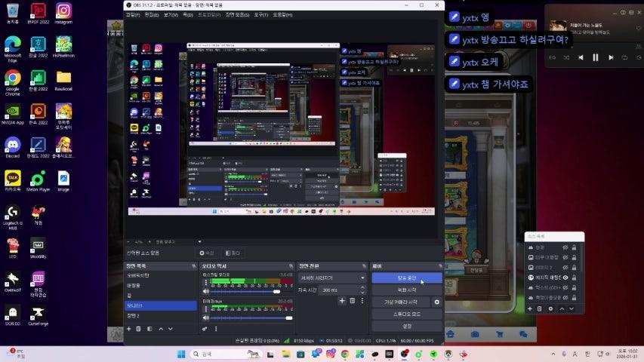Expand the scene transition type dropdown
Viewport: 644px width, 362px height.
pyautogui.click(x=331, y=278)
